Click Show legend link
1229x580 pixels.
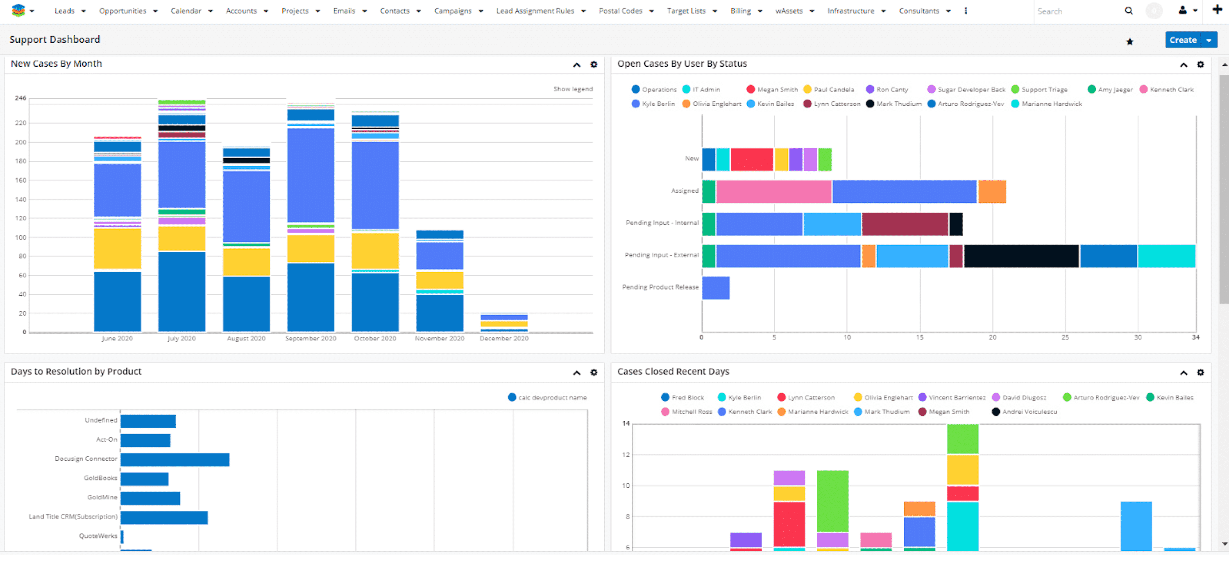(x=573, y=89)
